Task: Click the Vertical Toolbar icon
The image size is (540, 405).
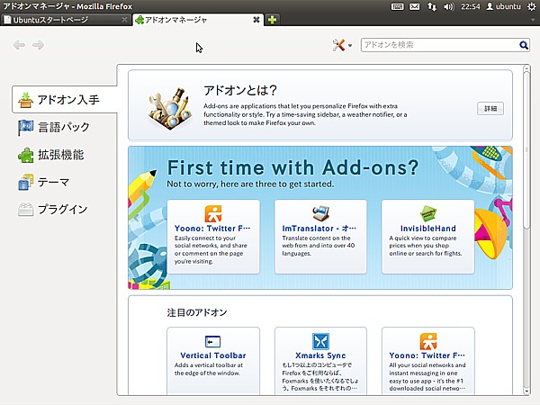Action: (x=212, y=341)
